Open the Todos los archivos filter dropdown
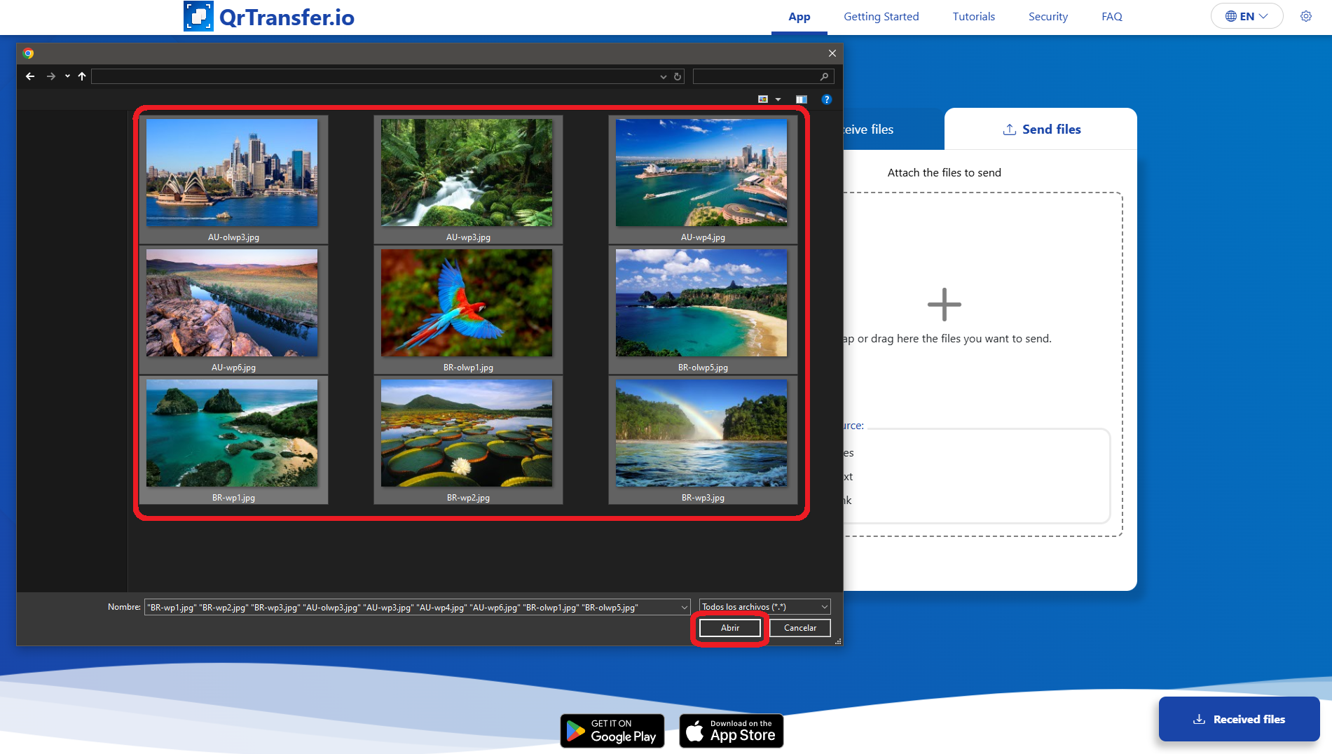This screenshot has height=754, width=1332. [x=764, y=607]
